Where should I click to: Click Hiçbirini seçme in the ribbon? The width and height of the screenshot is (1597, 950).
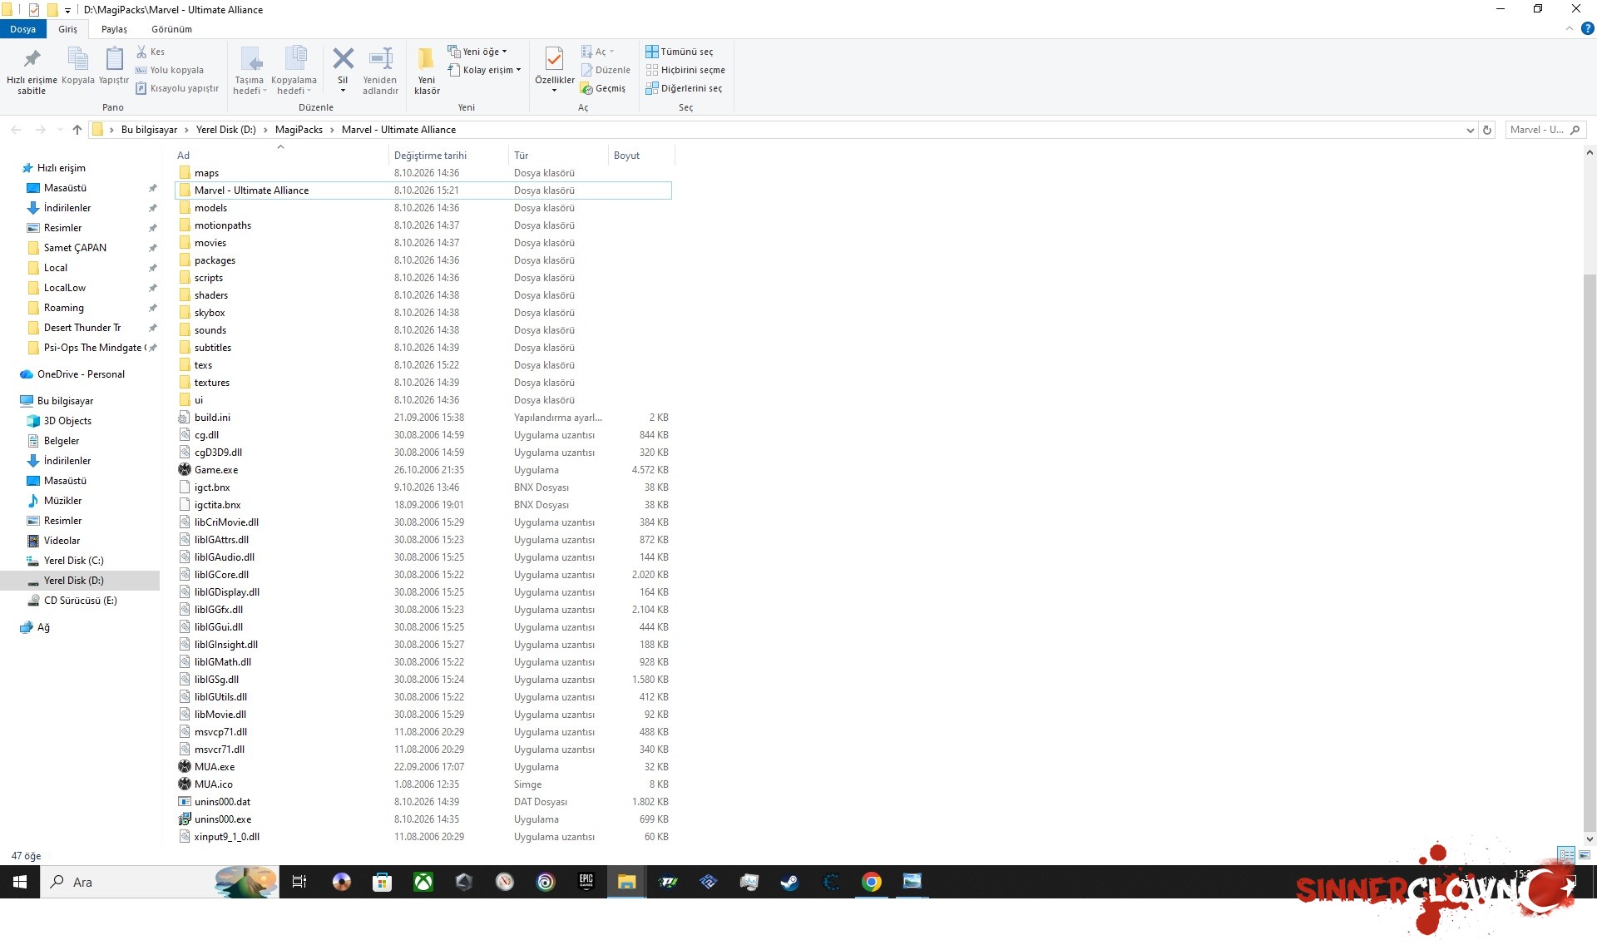(x=685, y=70)
